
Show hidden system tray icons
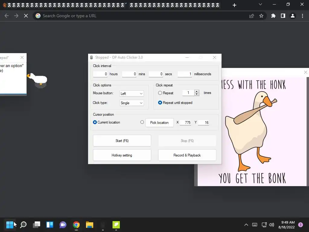click(x=246, y=224)
